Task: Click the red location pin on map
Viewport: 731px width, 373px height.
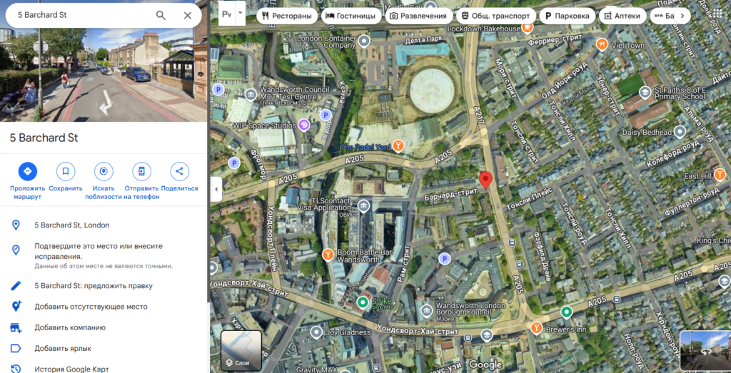Action: point(485,180)
